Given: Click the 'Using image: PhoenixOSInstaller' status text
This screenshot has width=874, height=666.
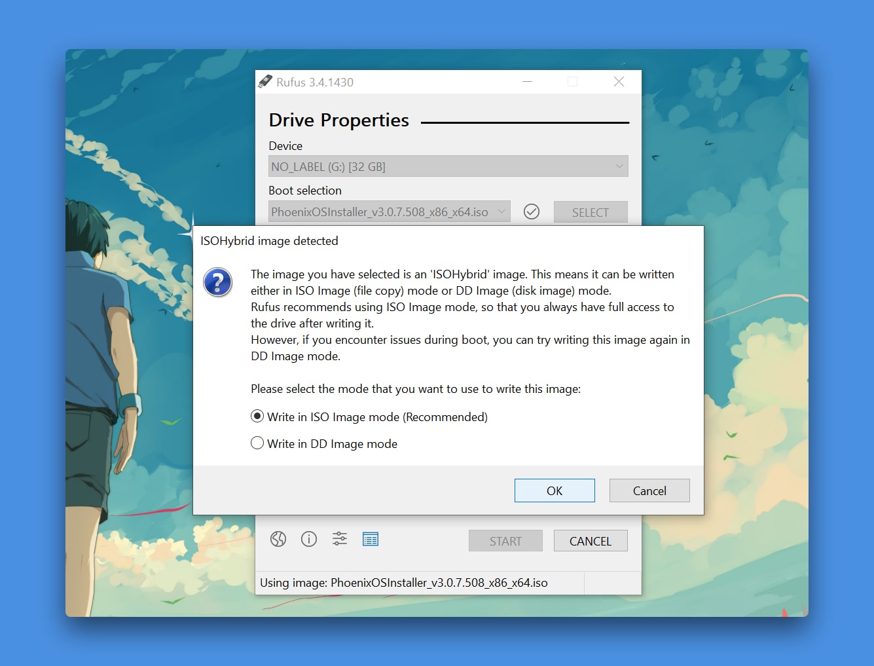Looking at the screenshot, I should [x=404, y=583].
